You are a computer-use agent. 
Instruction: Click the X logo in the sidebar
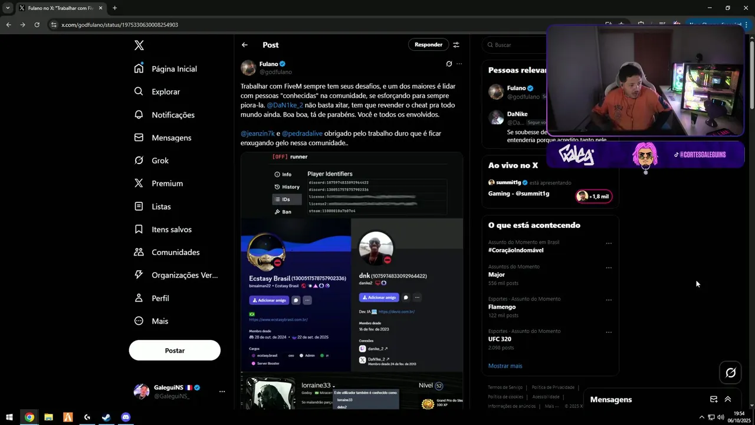139,45
